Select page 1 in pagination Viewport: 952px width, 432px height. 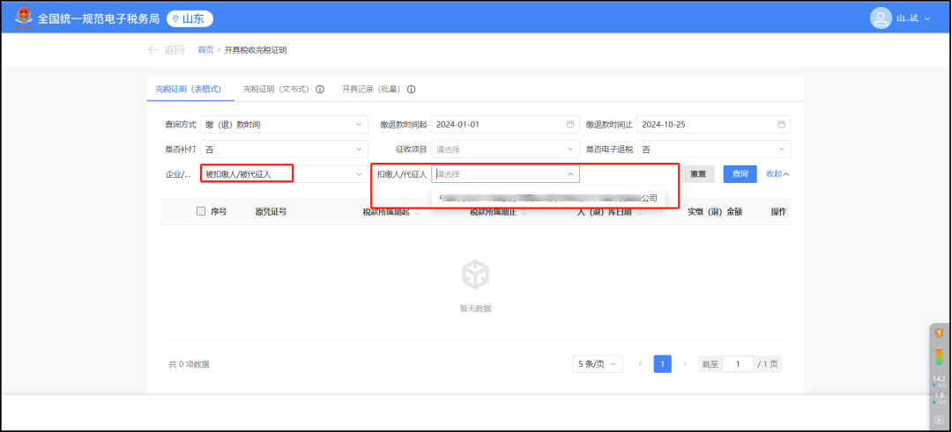(x=662, y=364)
